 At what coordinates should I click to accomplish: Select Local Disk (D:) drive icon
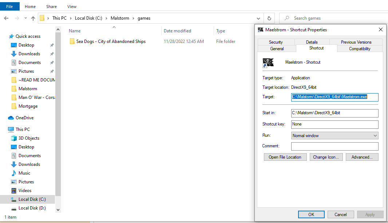[14, 208]
